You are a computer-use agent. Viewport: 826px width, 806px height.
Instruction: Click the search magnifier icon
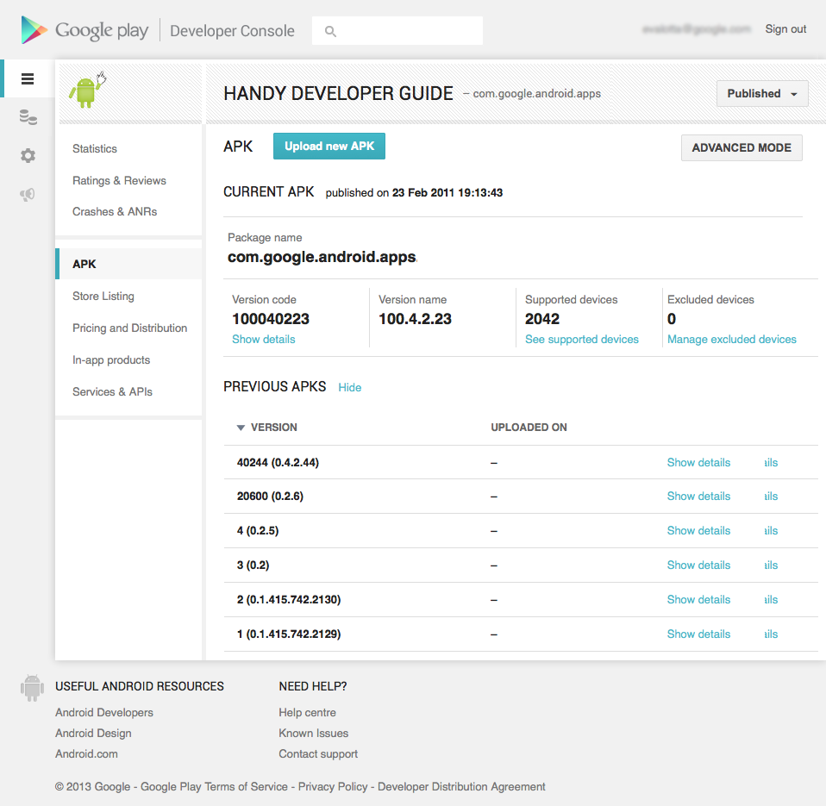(x=330, y=31)
